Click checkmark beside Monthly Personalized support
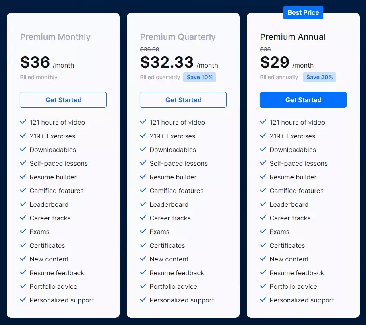The image size is (366, 325). click(x=23, y=300)
